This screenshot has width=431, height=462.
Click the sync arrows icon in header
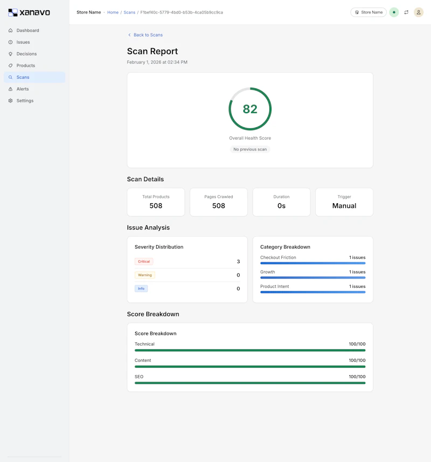[406, 12]
